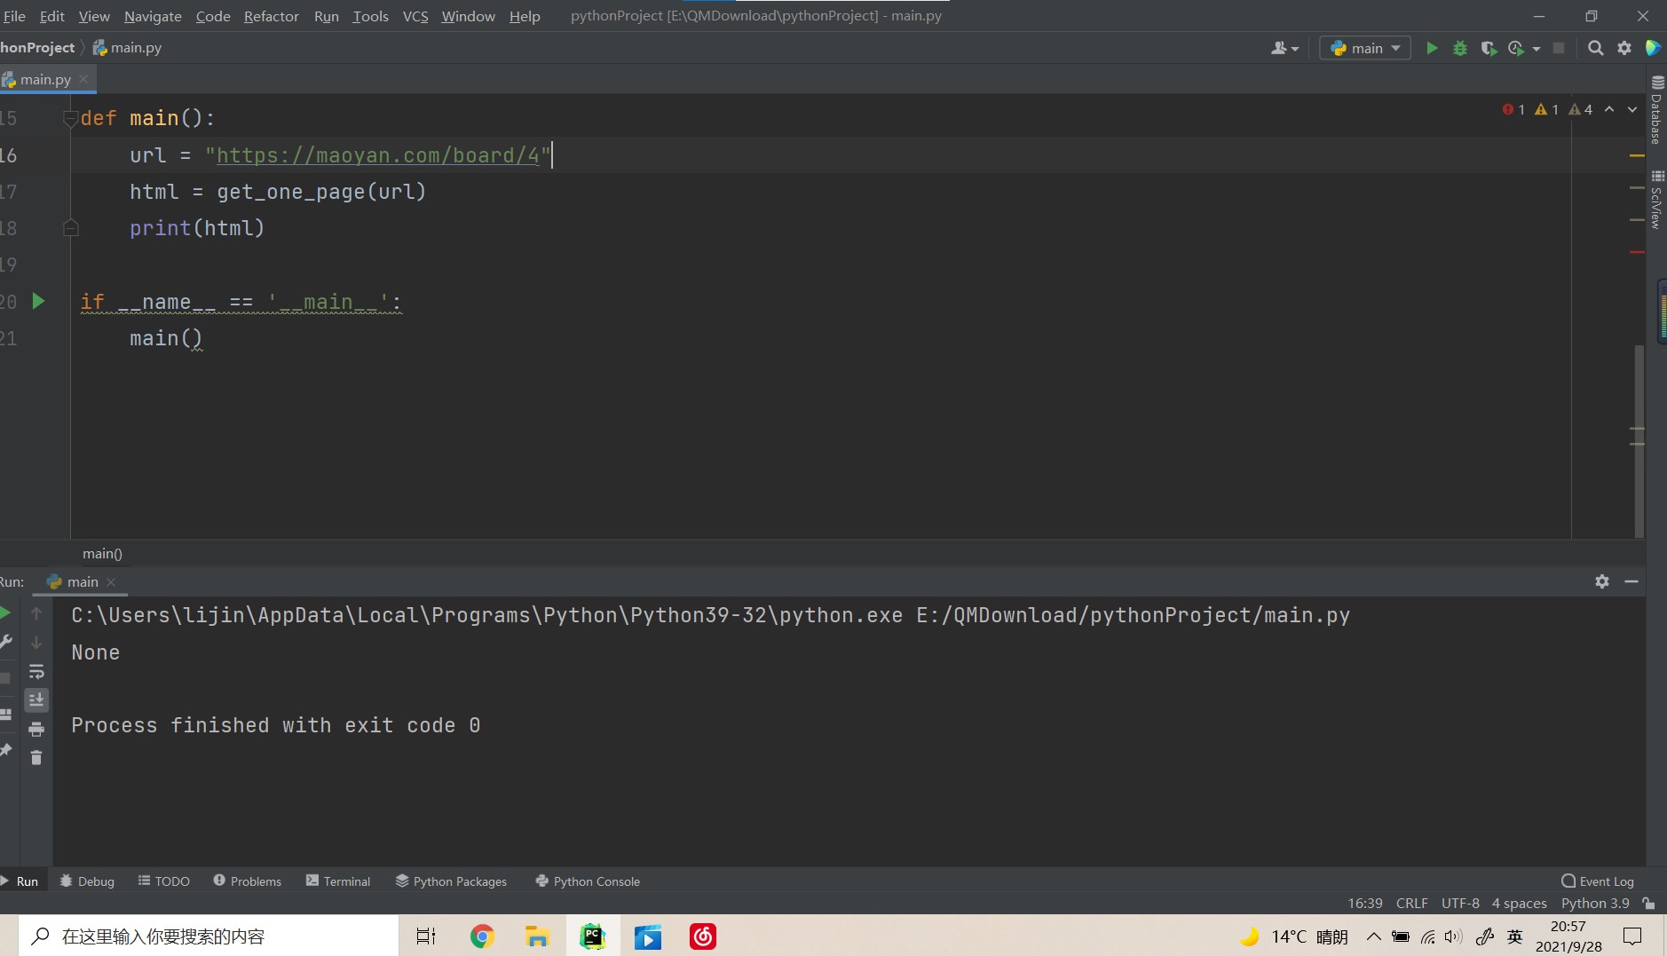Image resolution: width=1667 pixels, height=956 pixels.
Task: Toggle the read-only lock icon in status bar
Action: click(1648, 903)
